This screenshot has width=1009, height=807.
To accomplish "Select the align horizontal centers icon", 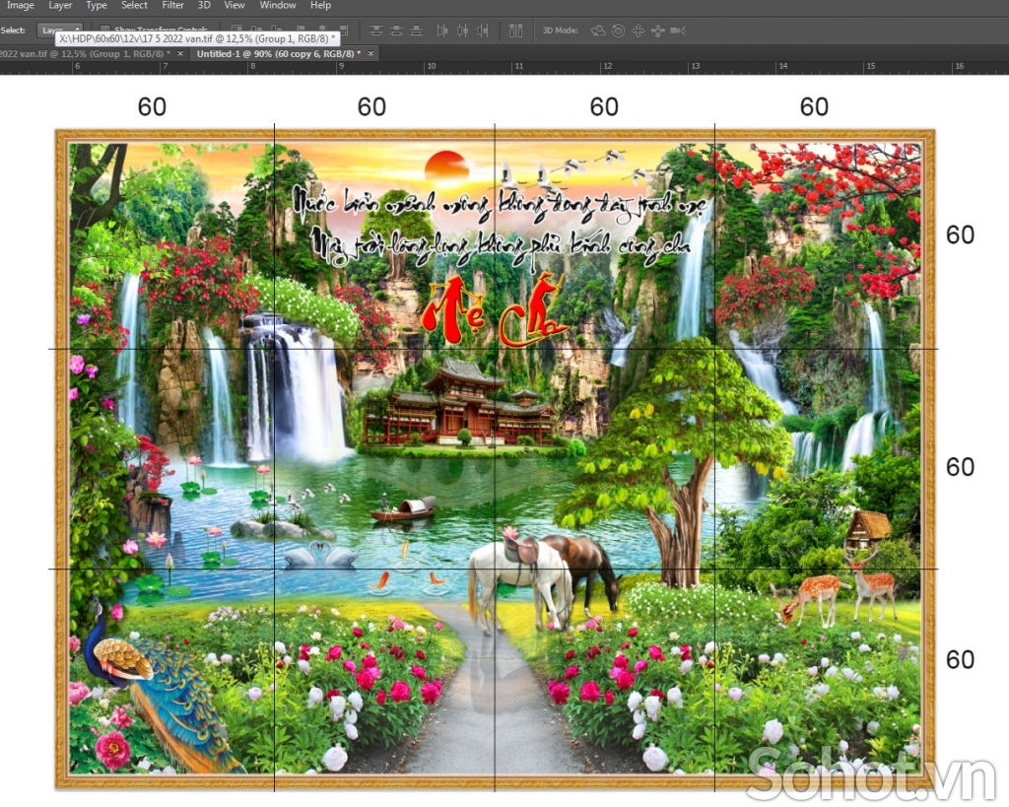I will tap(462, 31).
